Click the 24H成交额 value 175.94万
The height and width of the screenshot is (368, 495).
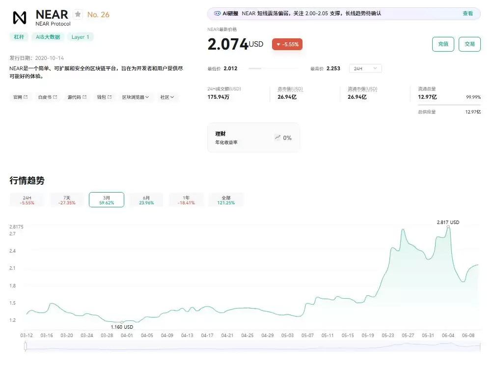[x=218, y=97]
